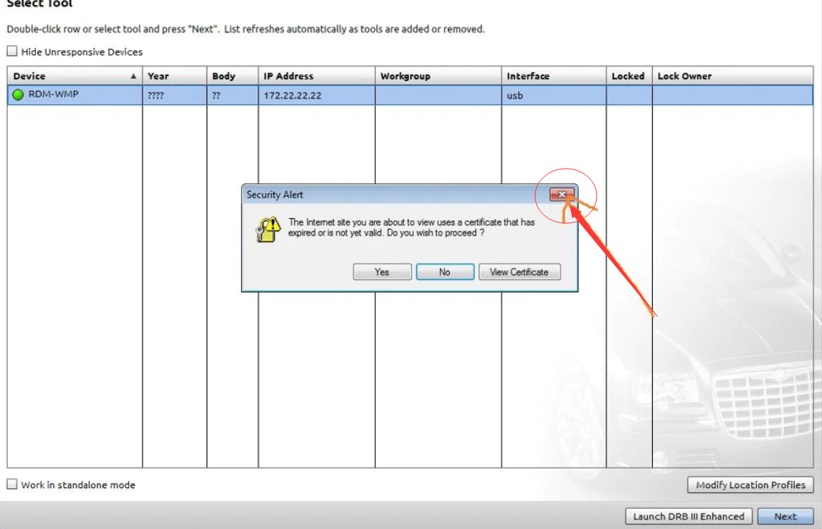Viewport: 822px width, 529px height.
Task: Open View Certificate in the alert
Action: tap(519, 272)
